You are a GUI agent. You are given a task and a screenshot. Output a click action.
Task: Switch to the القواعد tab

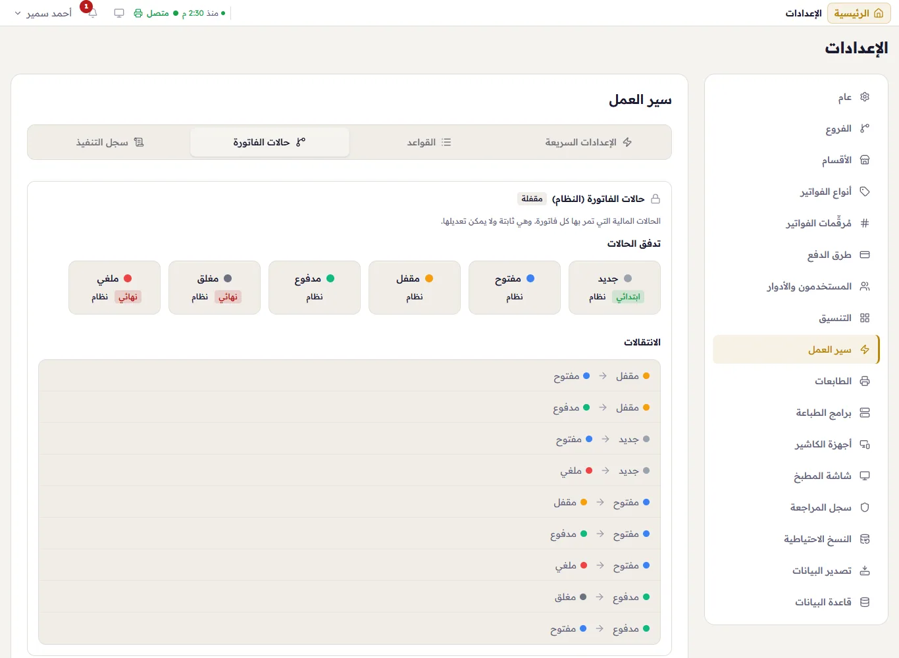429,142
